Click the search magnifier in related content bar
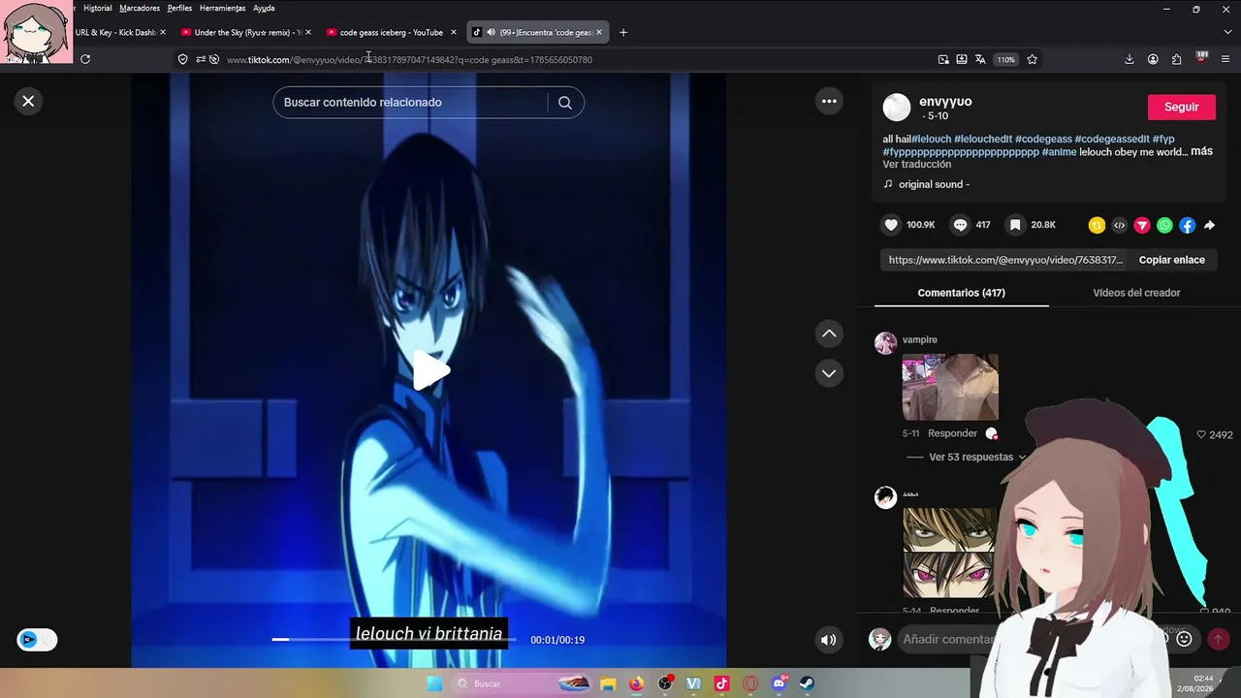Viewport: 1241px width, 698px height. pyautogui.click(x=565, y=103)
